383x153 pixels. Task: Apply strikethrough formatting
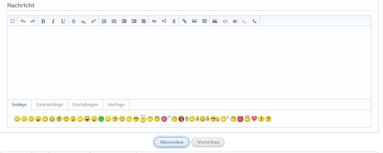click(74, 21)
